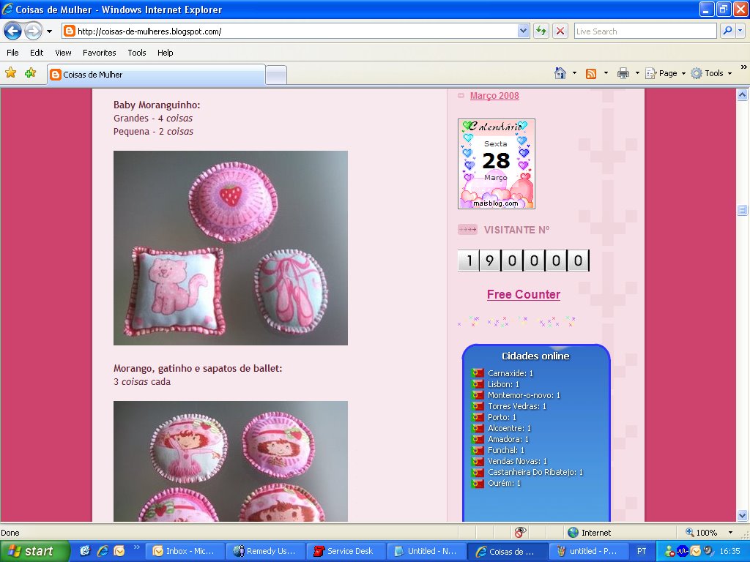Go back with the Back arrow button
Image resolution: width=750 pixels, height=562 pixels.
pos(13,31)
